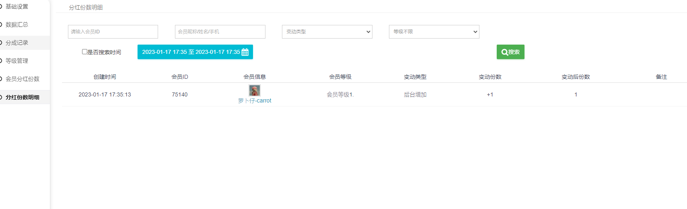This screenshot has width=687, height=209.
Task: Click member ID 75140 in the table
Action: (x=180, y=94)
